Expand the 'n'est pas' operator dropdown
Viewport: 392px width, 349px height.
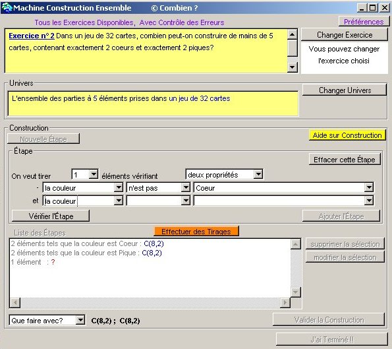pos(186,187)
